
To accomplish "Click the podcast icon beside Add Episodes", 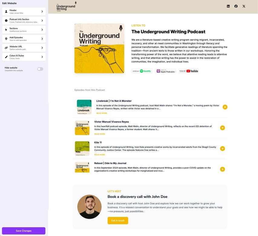I will click(x=6, y=39).
